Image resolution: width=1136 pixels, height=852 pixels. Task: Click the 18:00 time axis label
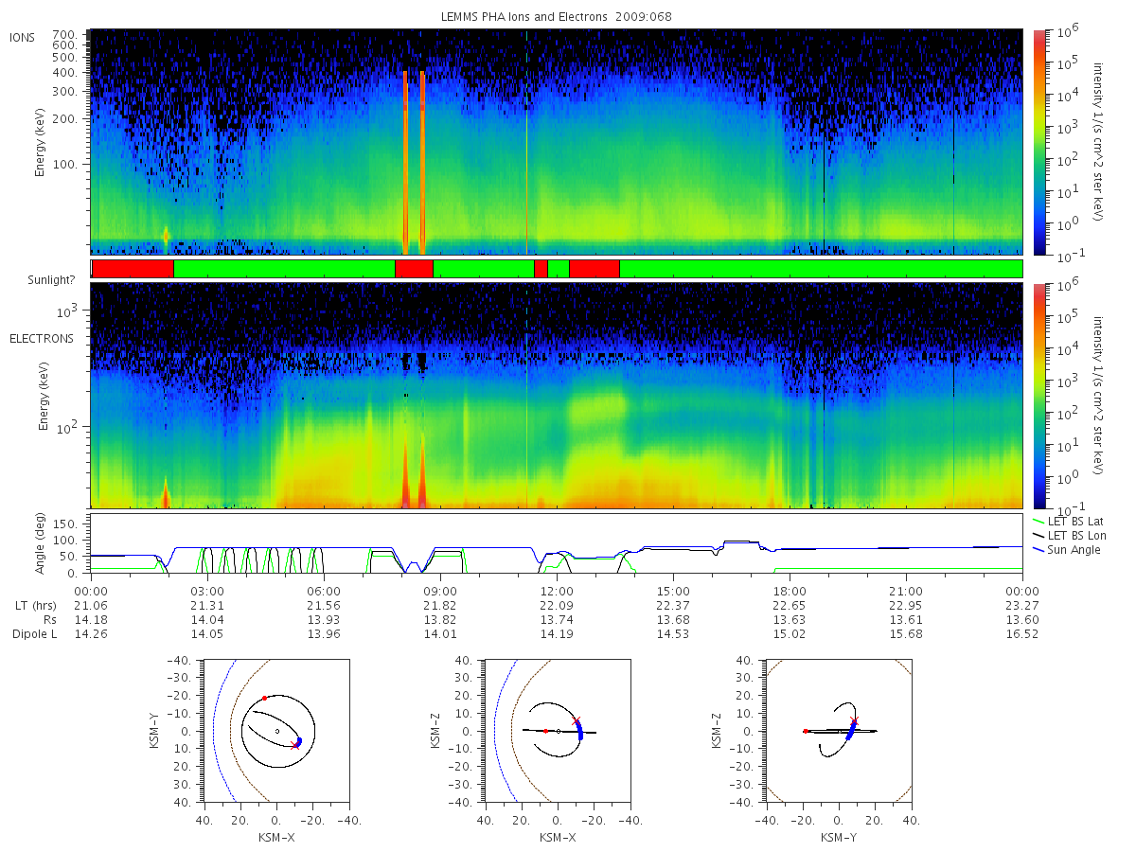point(790,590)
